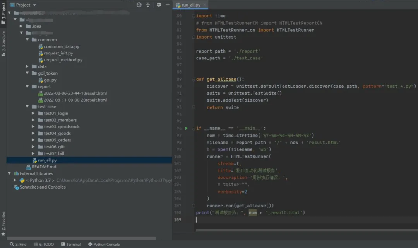The height and width of the screenshot is (248, 418).
Task: Select 2022-08-11-00-00-20result.html report
Action: 75,100
